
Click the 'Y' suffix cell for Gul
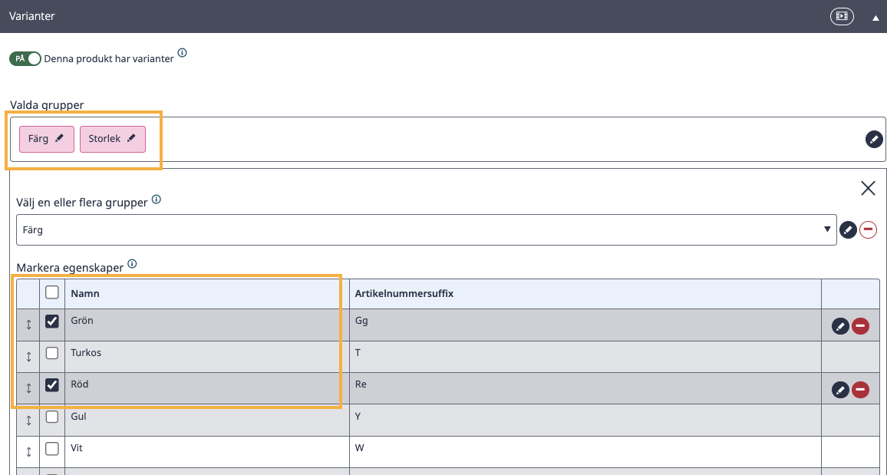(x=585, y=420)
